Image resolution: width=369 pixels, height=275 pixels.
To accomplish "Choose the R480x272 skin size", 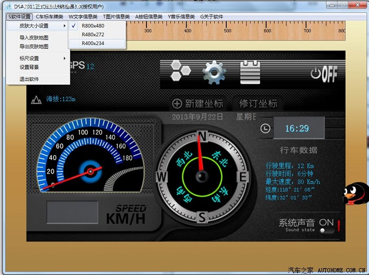I will (93, 34).
